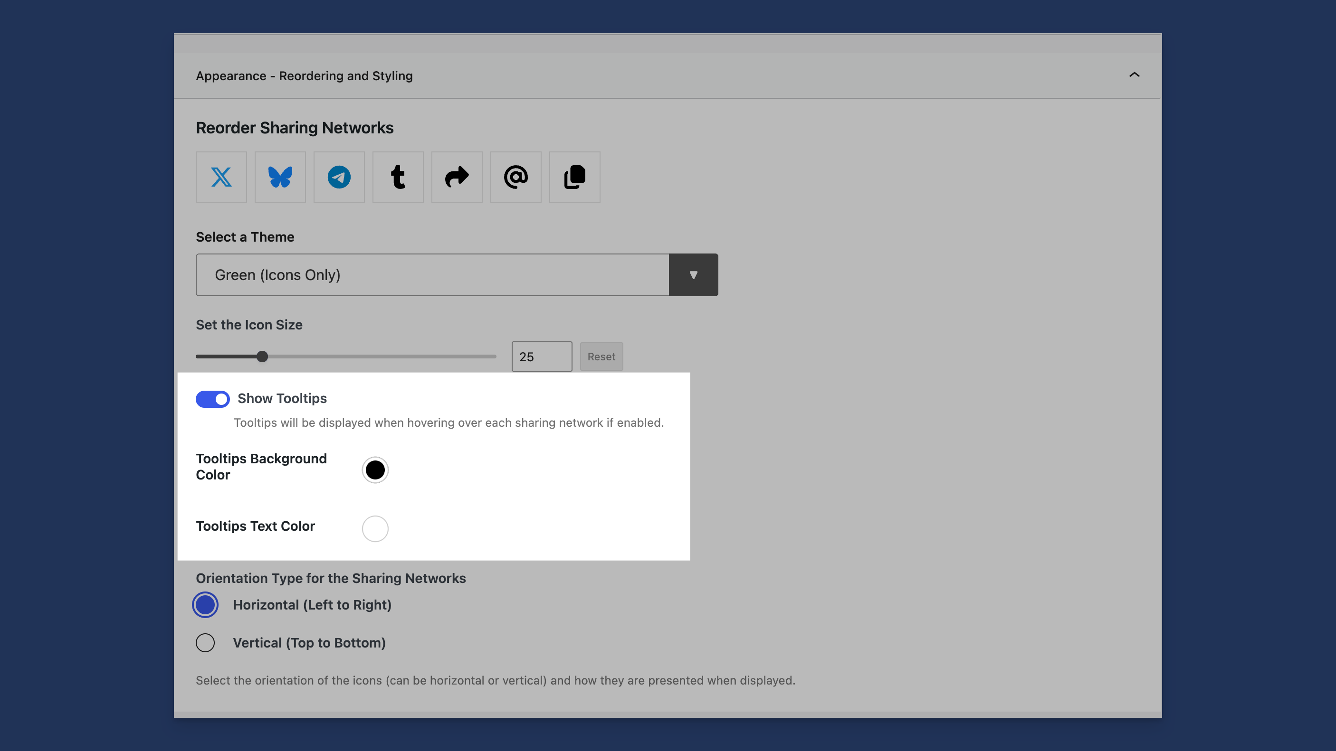Screen dimensions: 1336x751
Task: Click the copy link icon
Action: click(574, 177)
